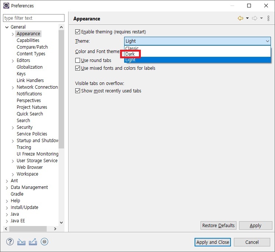275x252 pixels.
Task: Click the type filter text field
Action: pos(34,18)
